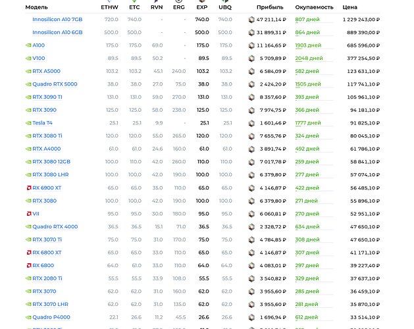The image size is (414, 329).
Task: Click the 612 дней payback link
Action: 307,317
